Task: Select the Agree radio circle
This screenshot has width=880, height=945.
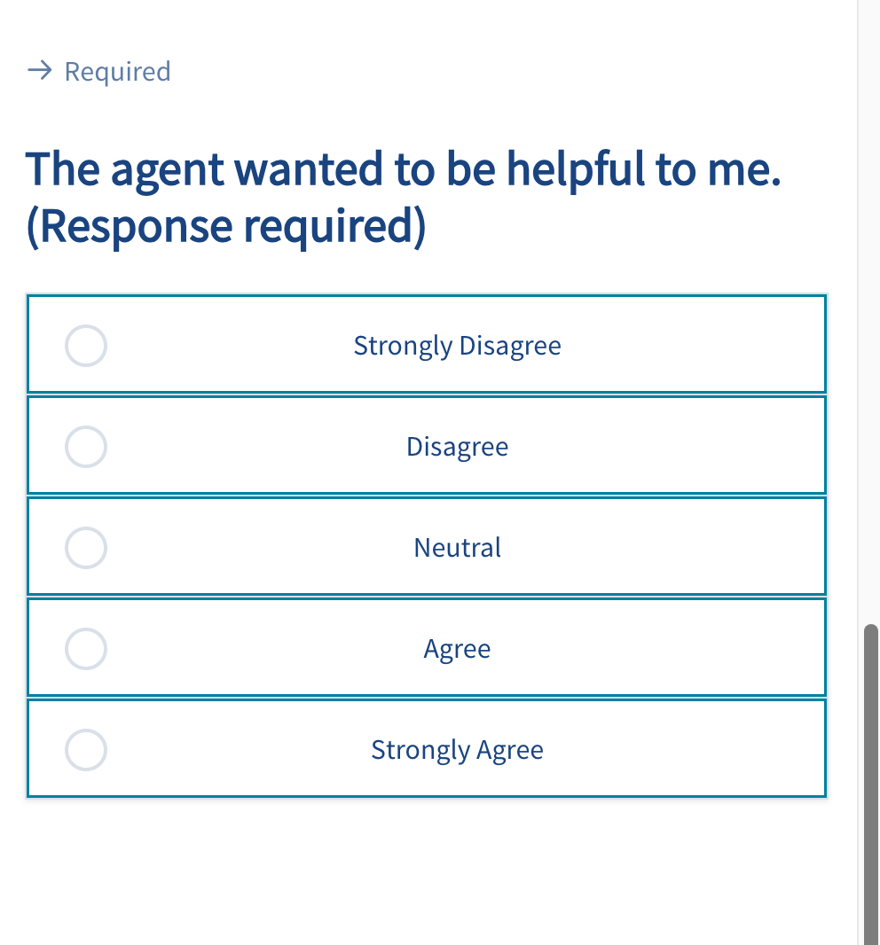Action: point(86,648)
